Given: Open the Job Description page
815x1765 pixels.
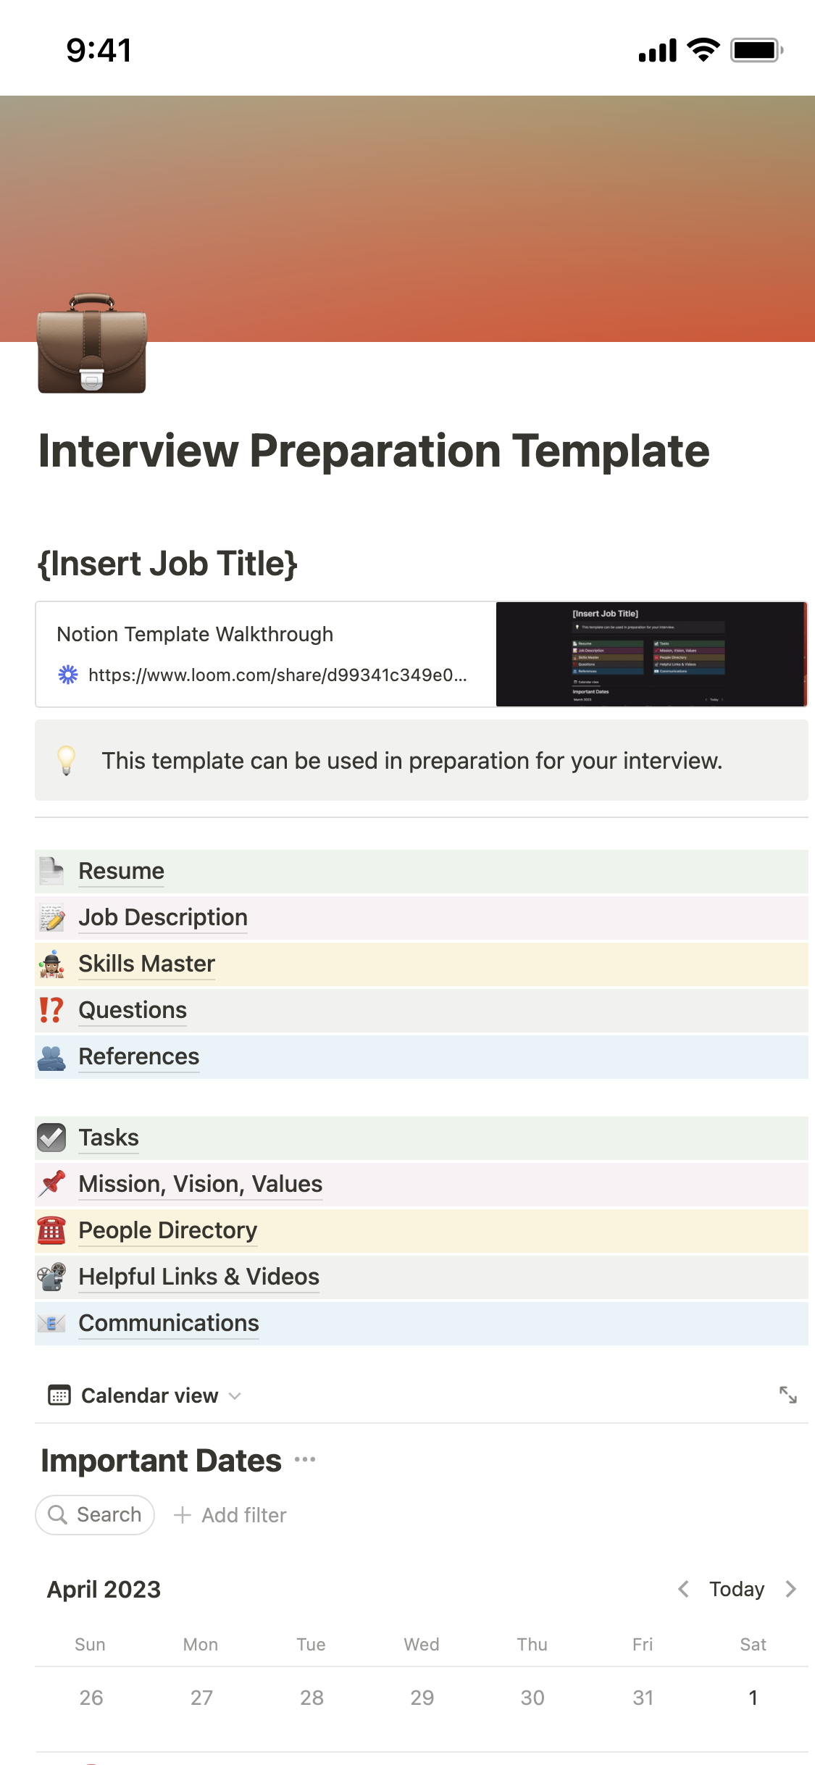Looking at the screenshot, I should [x=163, y=917].
